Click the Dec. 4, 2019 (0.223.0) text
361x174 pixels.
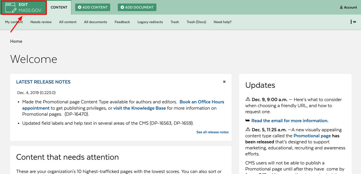coord(36,93)
